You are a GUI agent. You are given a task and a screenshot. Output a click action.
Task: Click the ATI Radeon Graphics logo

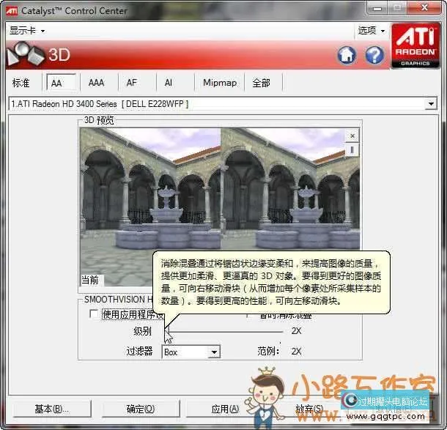point(415,45)
